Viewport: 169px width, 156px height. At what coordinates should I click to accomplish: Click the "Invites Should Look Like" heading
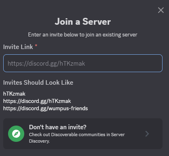tap(38, 83)
